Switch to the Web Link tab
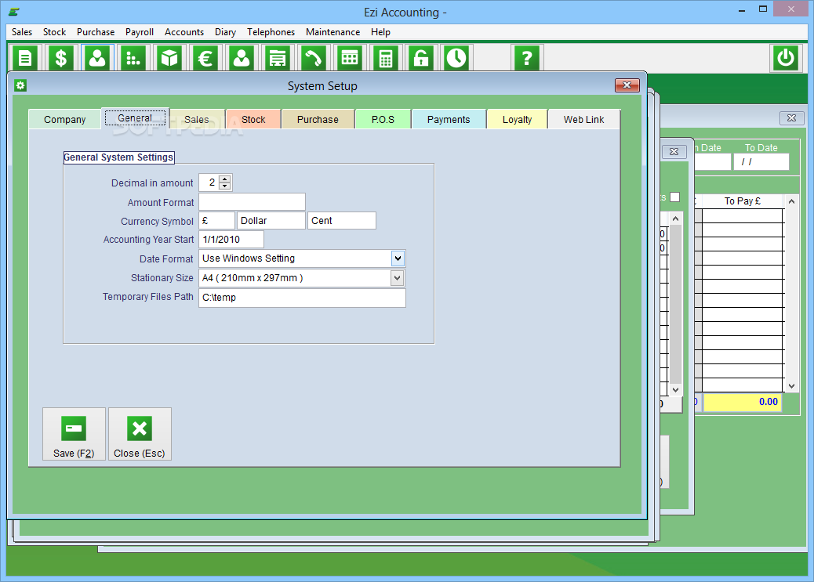Image resolution: width=814 pixels, height=582 pixels. (x=584, y=119)
